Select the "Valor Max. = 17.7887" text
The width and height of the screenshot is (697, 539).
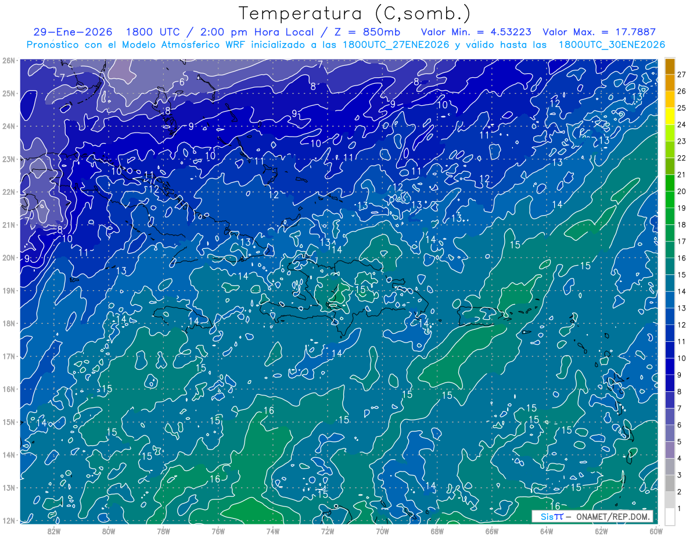point(599,32)
